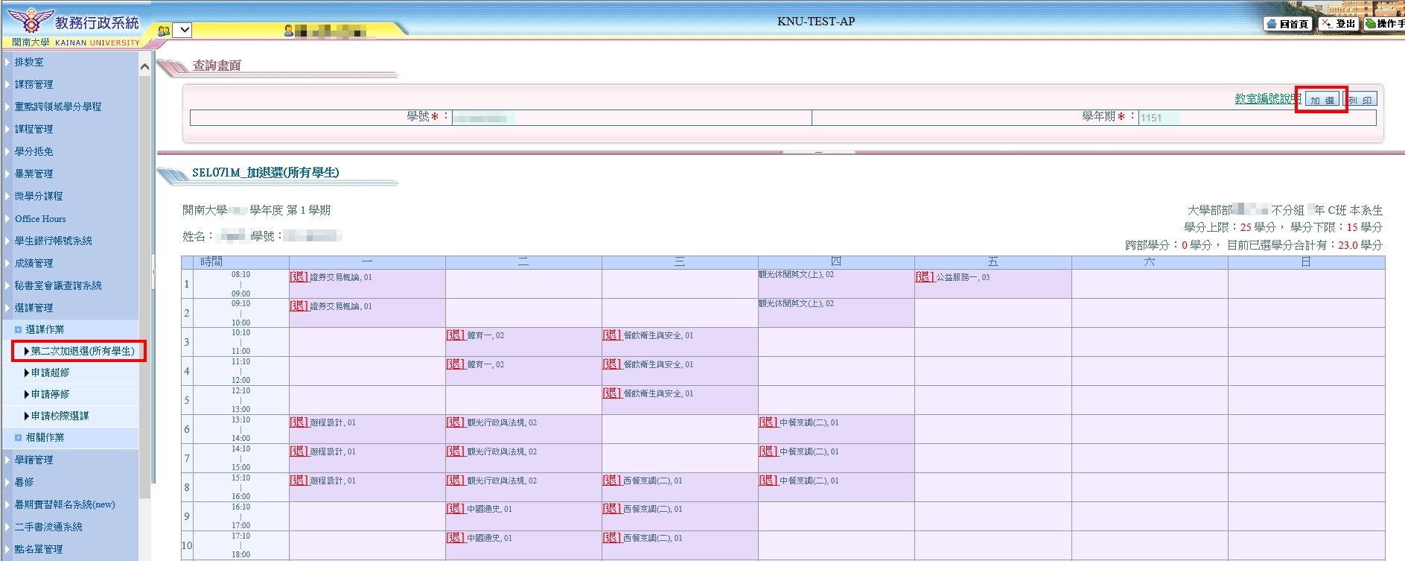The height and width of the screenshot is (561, 1405).
Task: Click the two-person role icon in yellow bar
Action: click(x=164, y=31)
